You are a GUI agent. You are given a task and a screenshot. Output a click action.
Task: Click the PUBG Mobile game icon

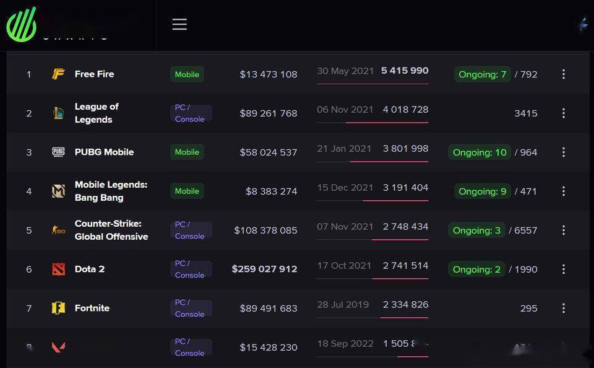coord(58,152)
